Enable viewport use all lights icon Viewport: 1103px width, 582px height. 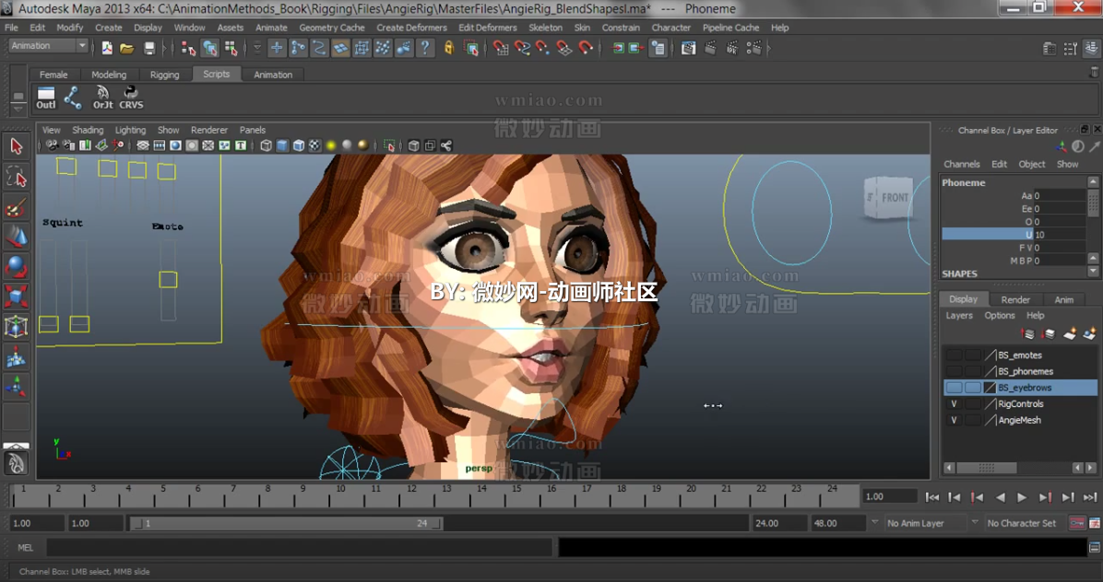(x=330, y=145)
